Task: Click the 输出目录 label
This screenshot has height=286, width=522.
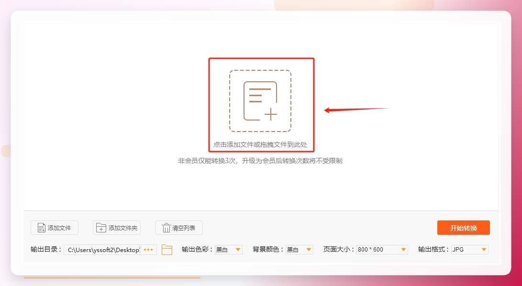Action: click(x=46, y=249)
